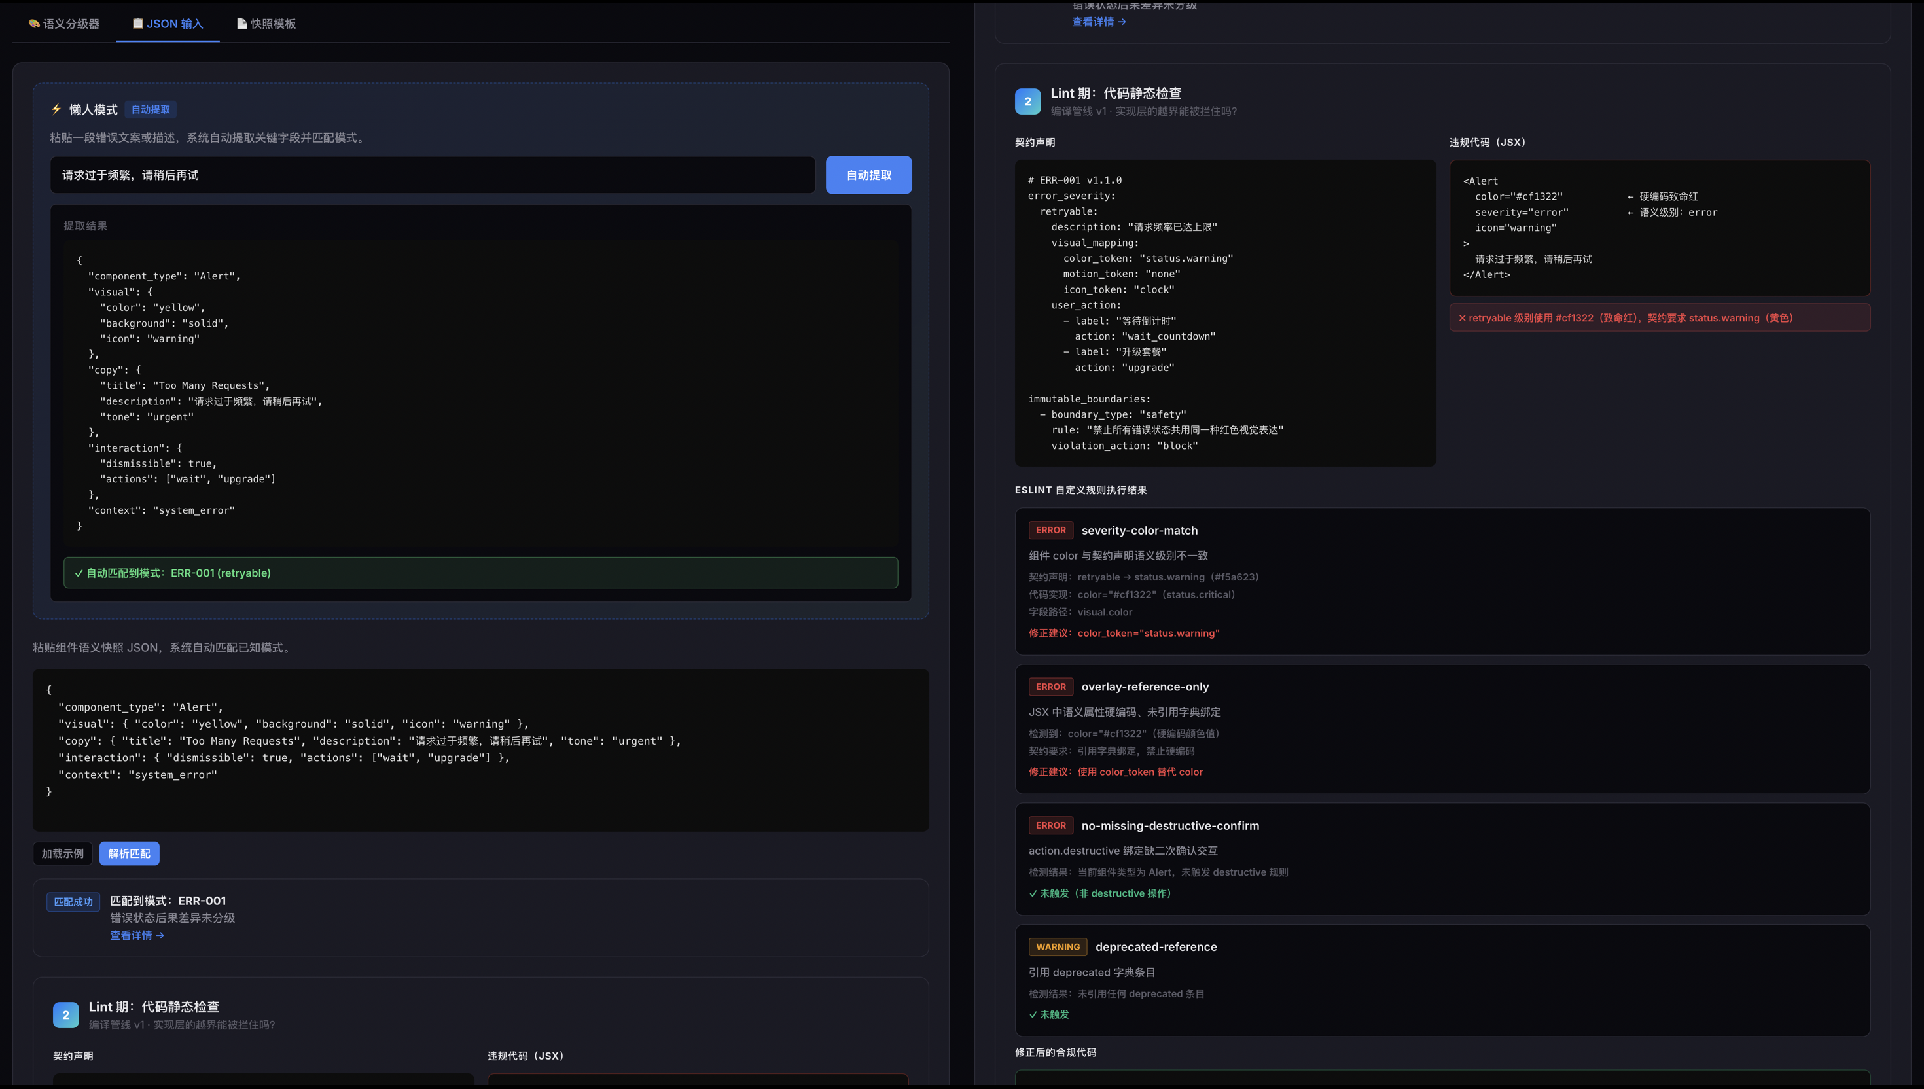Click ERROR badge of no-missing-destructive-confirm rule
The image size is (1924, 1089).
click(1050, 826)
